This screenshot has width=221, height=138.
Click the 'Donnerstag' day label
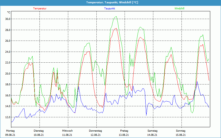click(95, 131)
